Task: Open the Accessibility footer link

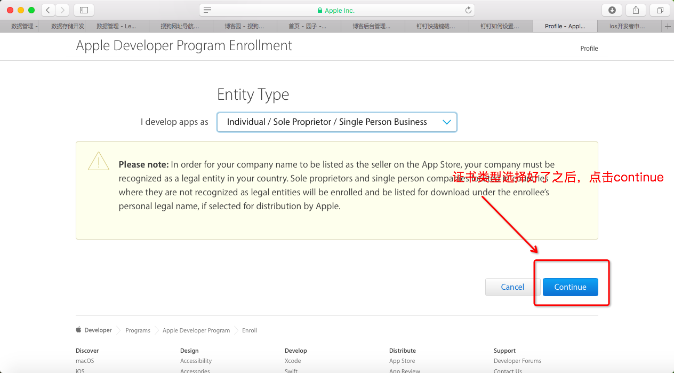Action: click(196, 361)
